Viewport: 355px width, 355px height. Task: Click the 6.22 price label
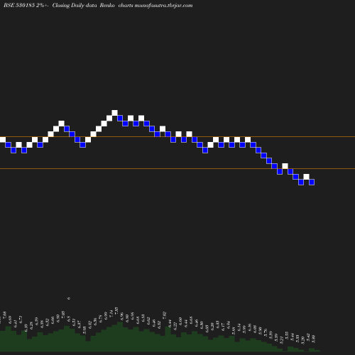175,326
